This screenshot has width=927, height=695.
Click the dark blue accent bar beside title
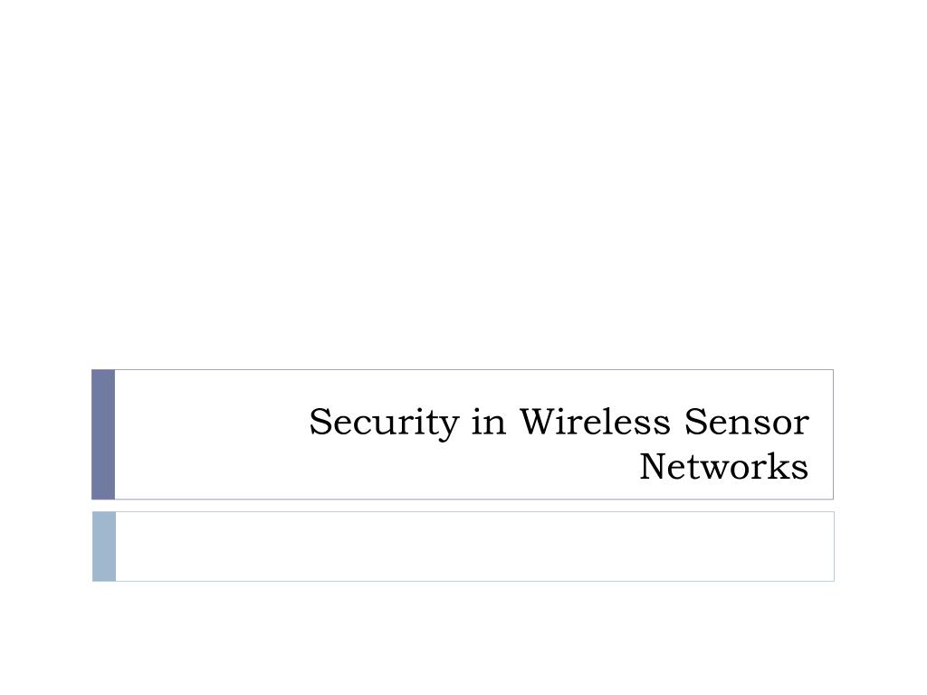[103, 434]
